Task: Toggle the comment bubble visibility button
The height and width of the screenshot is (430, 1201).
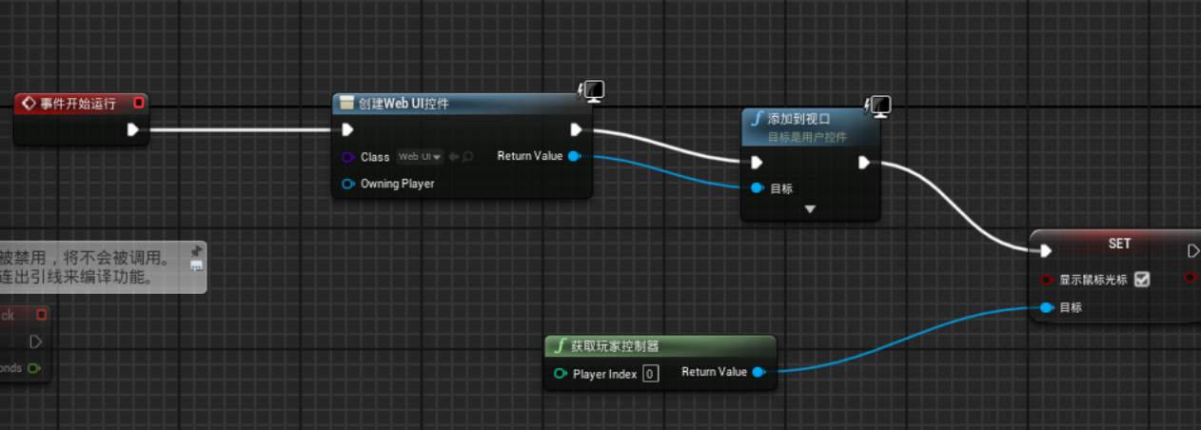Action: 196,266
